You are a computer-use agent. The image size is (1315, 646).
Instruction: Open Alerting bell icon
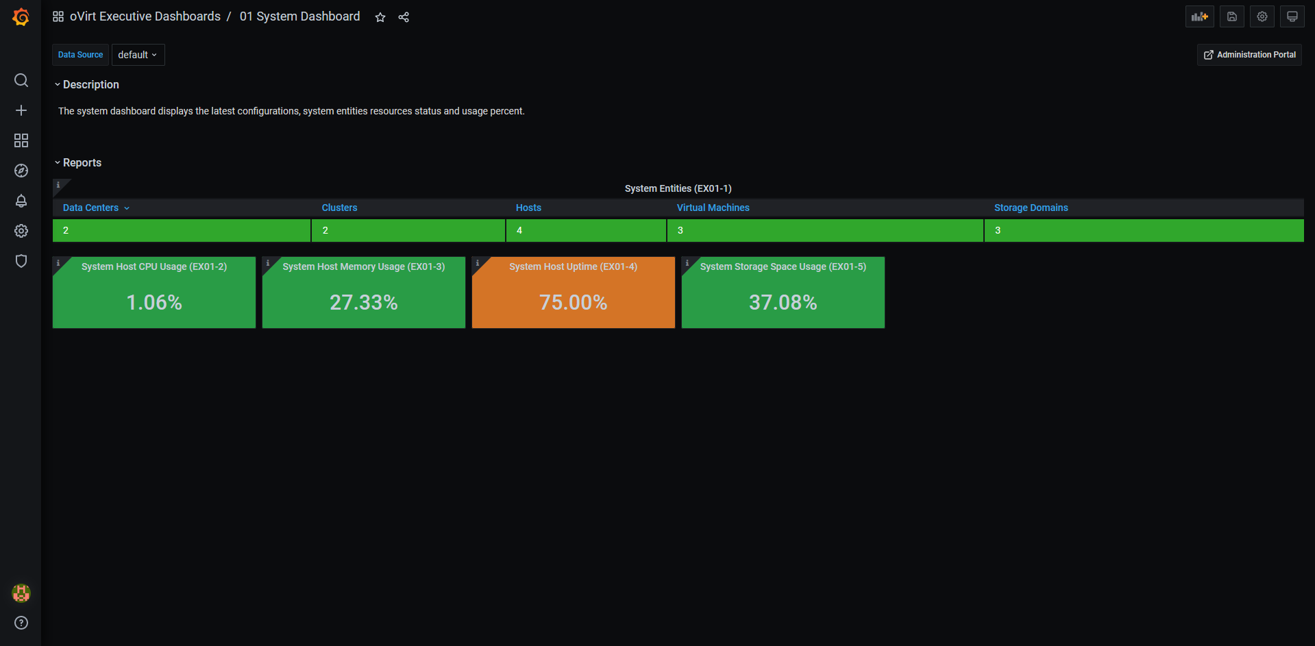coord(21,201)
